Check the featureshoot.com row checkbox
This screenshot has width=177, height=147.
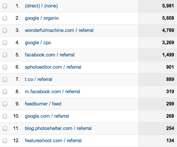5,141
